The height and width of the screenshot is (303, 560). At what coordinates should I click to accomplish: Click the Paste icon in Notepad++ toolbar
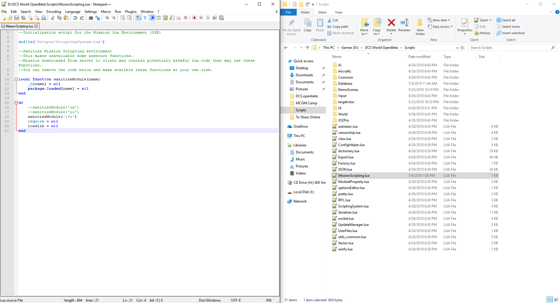coord(66,18)
